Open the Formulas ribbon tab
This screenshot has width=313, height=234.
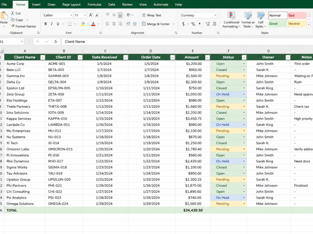[x=94, y=4]
